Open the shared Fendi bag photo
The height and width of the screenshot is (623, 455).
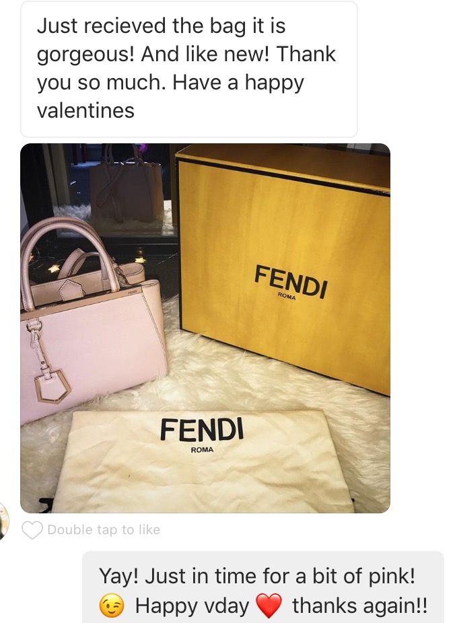click(x=205, y=328)
